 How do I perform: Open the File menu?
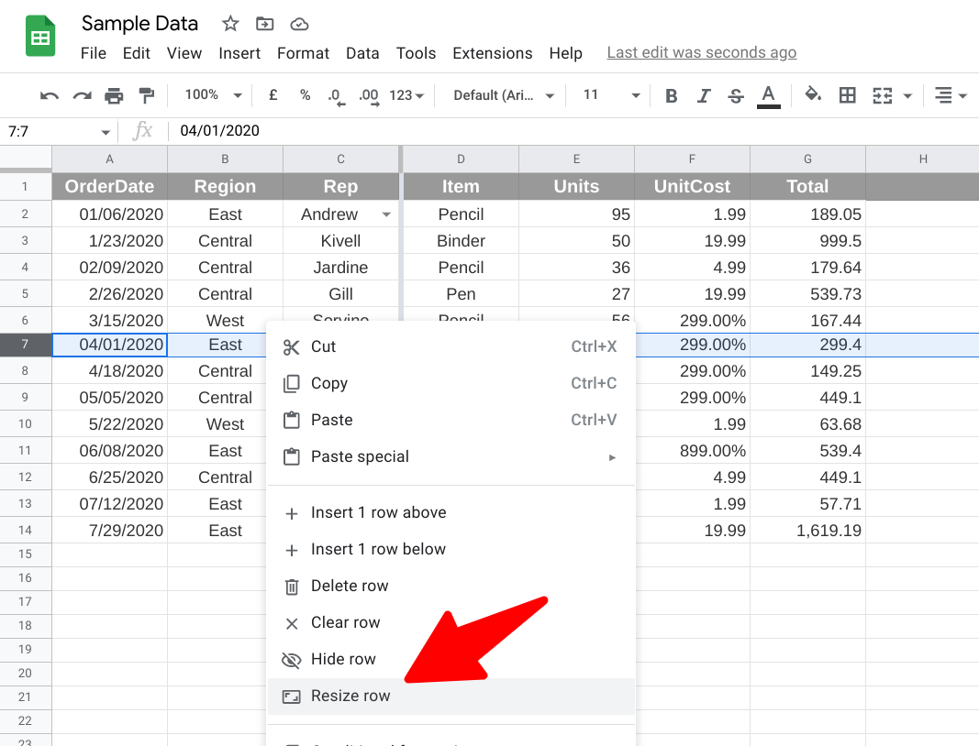[x=93, y=54]
